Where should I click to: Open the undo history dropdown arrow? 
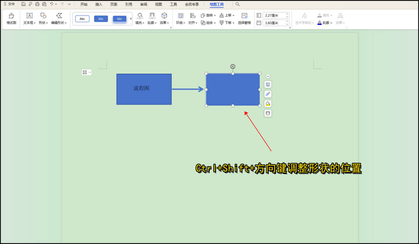[x=56, y=4]
